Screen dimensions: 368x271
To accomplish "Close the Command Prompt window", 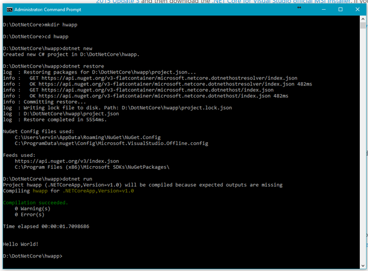I will point(358,10).
